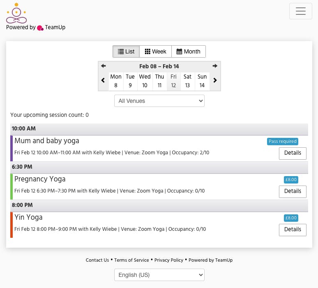Switch to Month calendar view
The image size is (318, 288).
(x=189, y=51)
